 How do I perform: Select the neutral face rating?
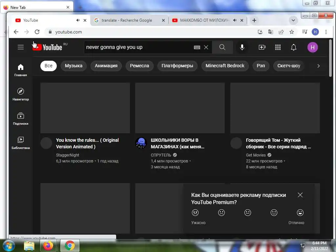click(x=248, y=213)
